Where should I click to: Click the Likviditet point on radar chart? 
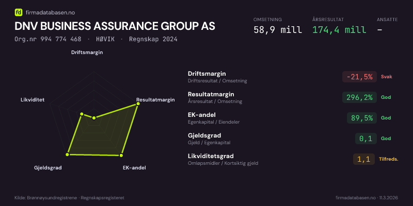[x=82, y=114]
